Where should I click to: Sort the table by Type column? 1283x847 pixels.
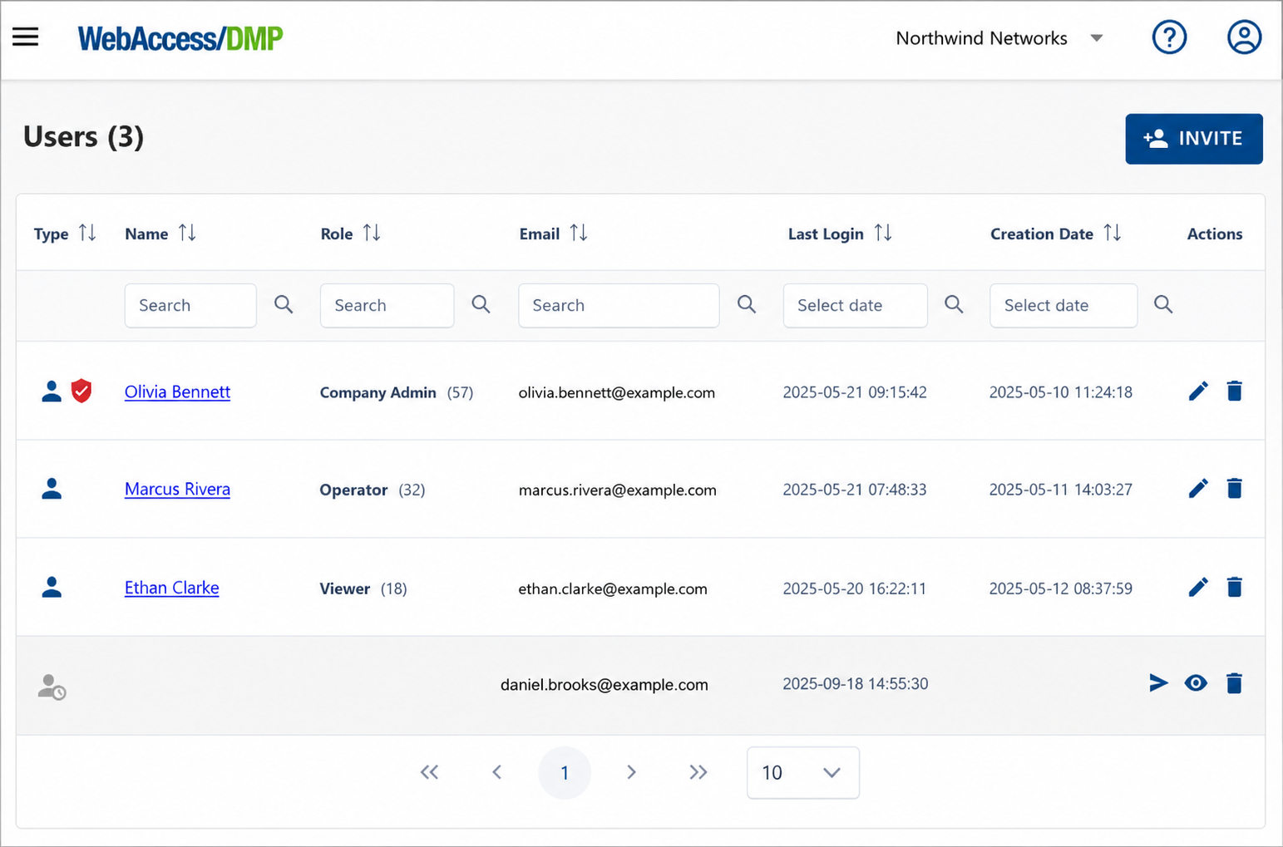click(x=87, y=234)
